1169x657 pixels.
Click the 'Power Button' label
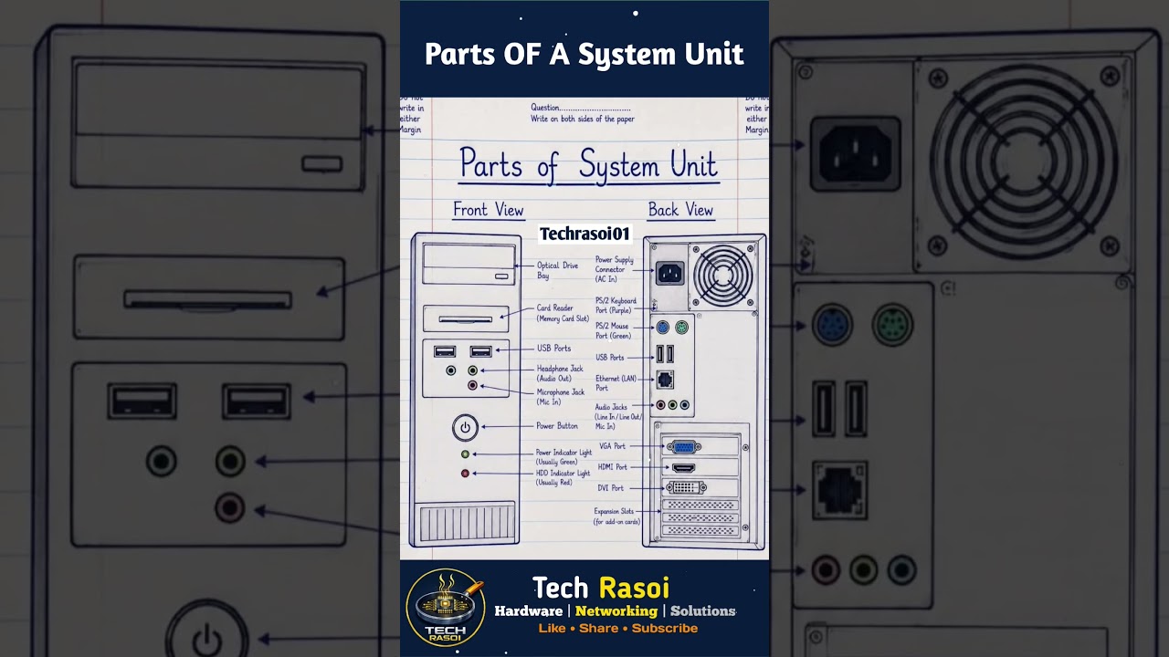pyautogui.click(x=557, y=426)
